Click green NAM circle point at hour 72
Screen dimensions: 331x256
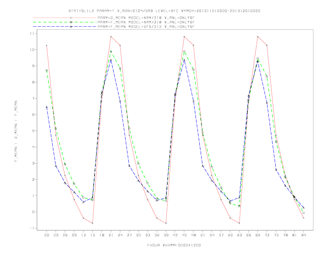pyautogui.click(x=267, y=77)
